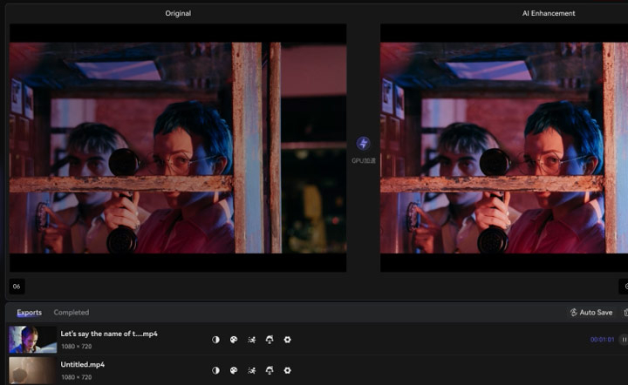Click the Original preview label
628x385 pixels.
point(178,13)
